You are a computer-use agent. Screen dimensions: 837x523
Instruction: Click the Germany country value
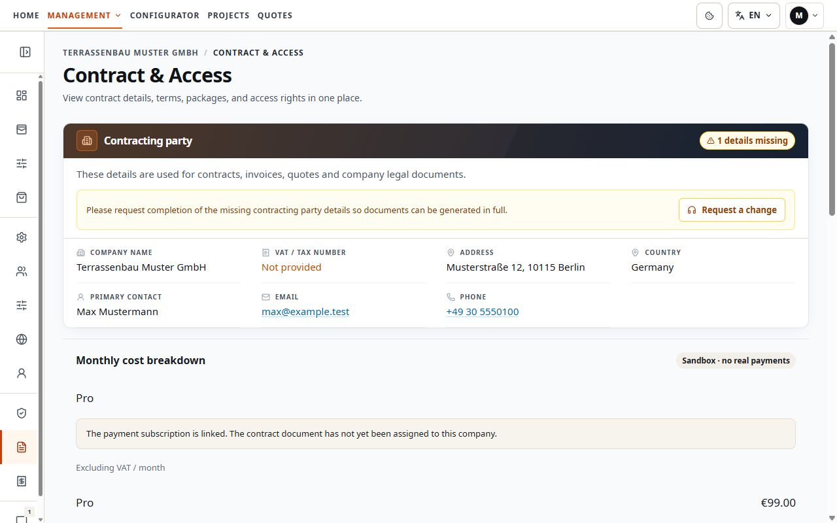tap(653, 267)
